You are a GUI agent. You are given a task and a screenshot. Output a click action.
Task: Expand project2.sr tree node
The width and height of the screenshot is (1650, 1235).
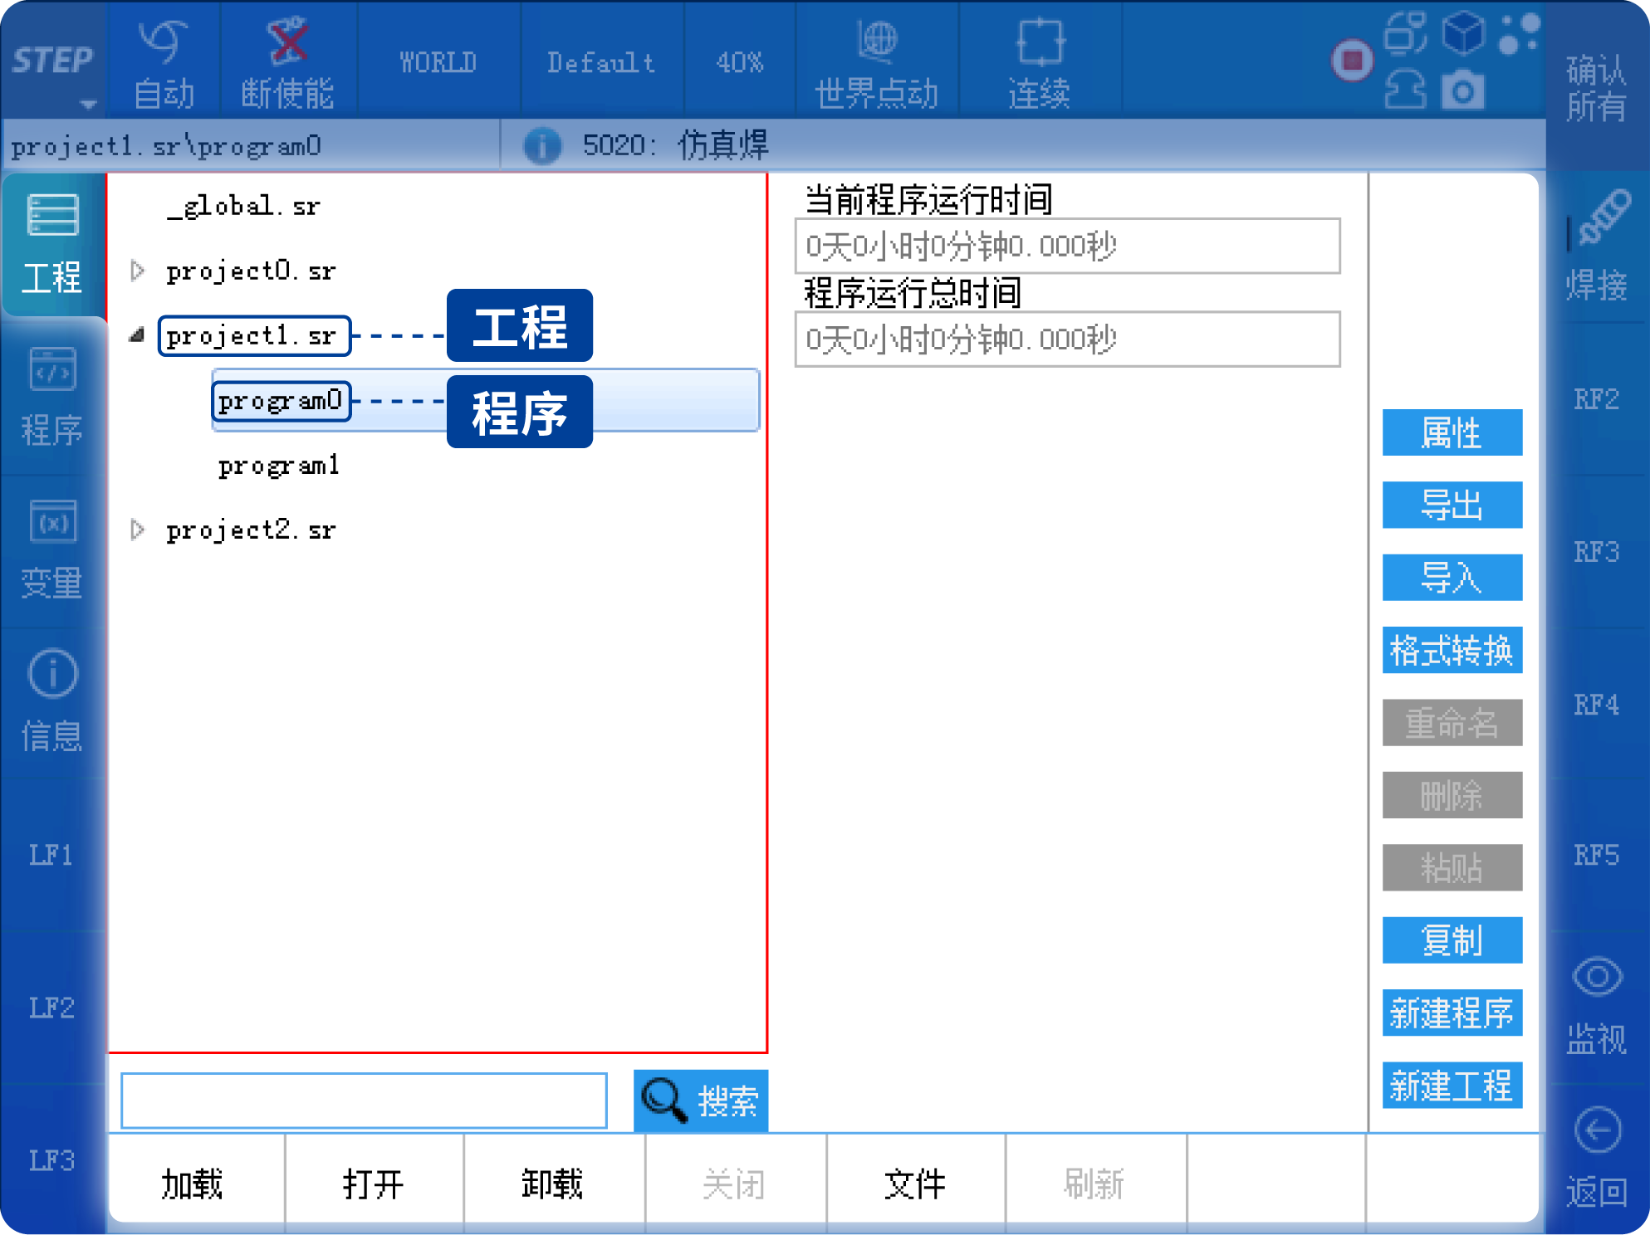click(x=138, y=530)
